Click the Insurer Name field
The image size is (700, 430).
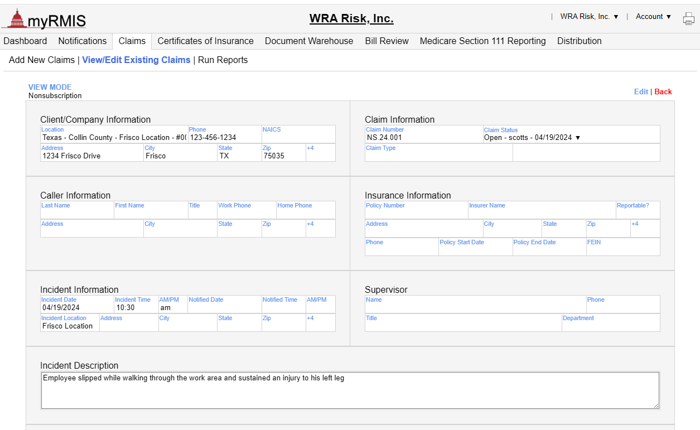pyautogui.click(x=542, y=210)
